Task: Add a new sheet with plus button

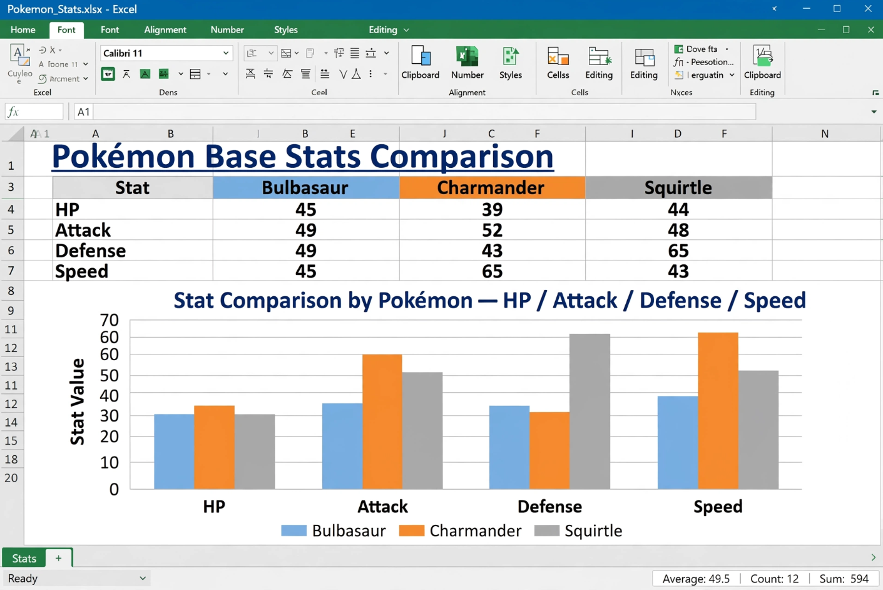Action: point(59,558)
